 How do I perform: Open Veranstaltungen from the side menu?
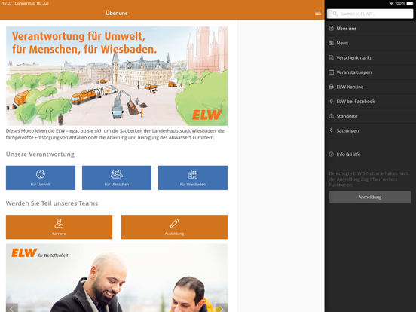[x=370, y=72]
